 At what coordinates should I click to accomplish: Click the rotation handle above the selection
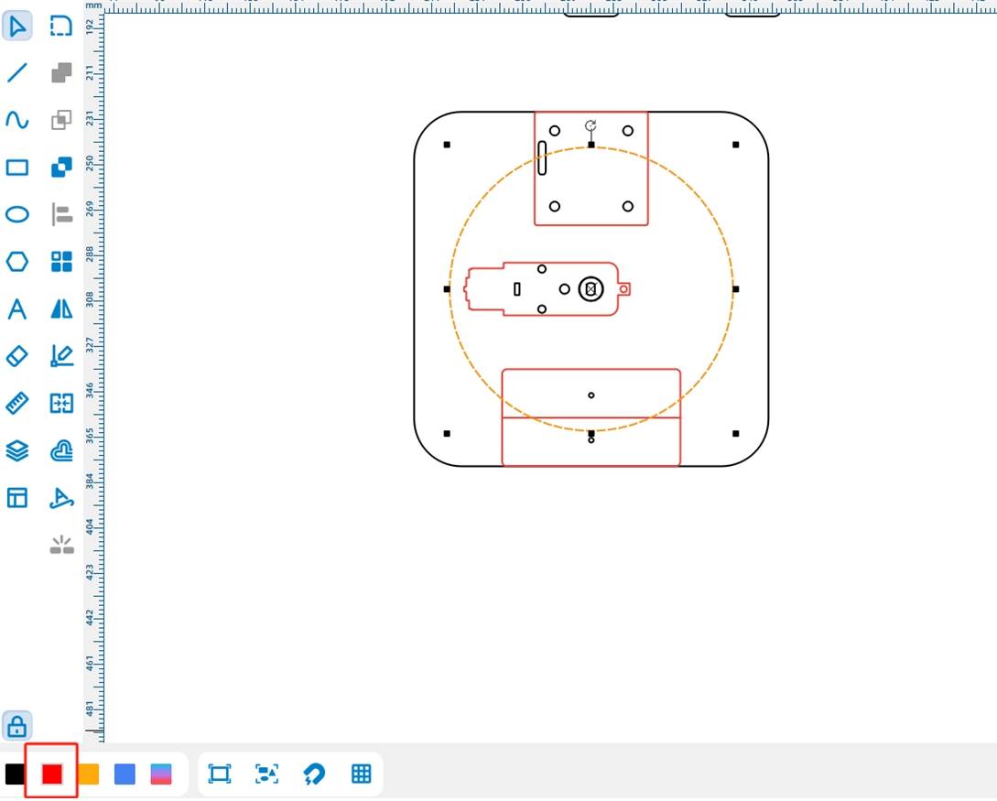[591, 125]
